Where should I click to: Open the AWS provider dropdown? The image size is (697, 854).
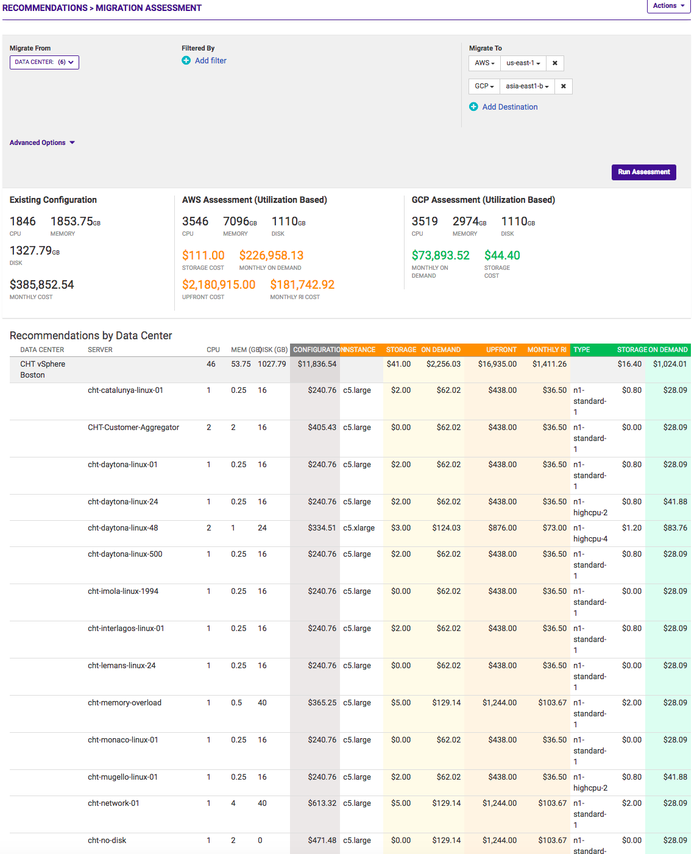(484, 63)
